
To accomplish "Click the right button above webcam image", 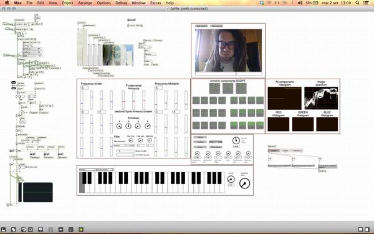I will (216, 26).
